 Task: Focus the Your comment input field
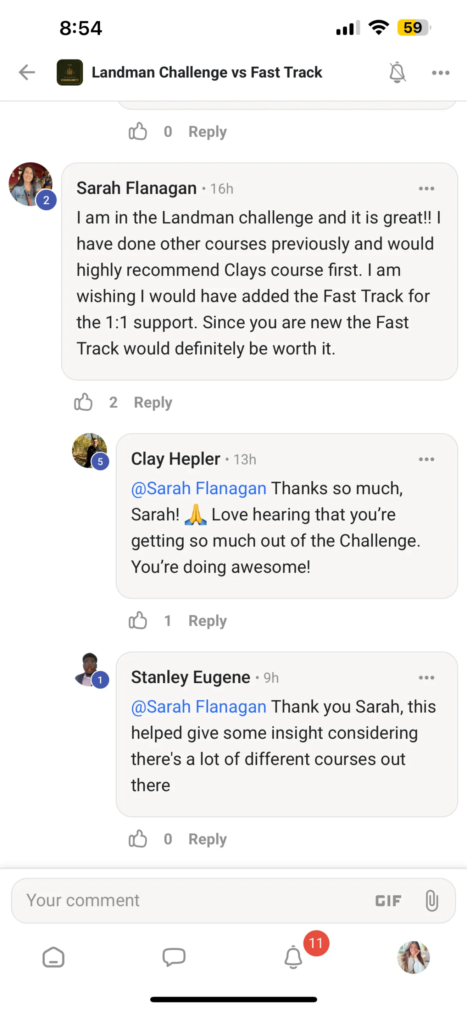pyautogui.click(x=188, y=900)
